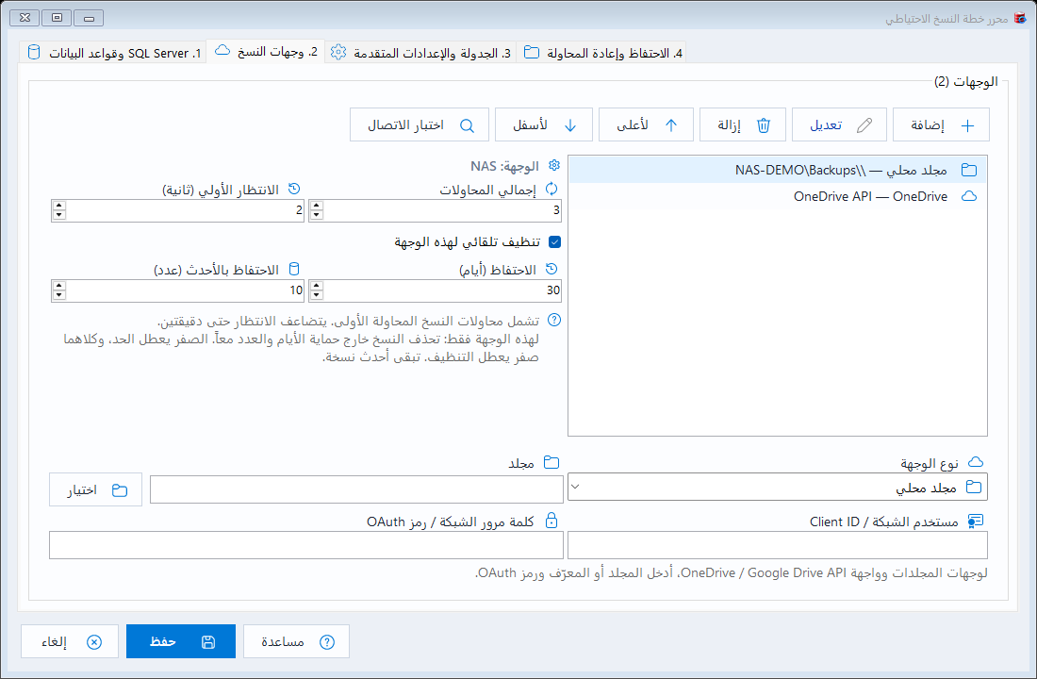Click اختبار الاتصال test connection button
The height and width of the screenshot is (679, 1037).
420,125
